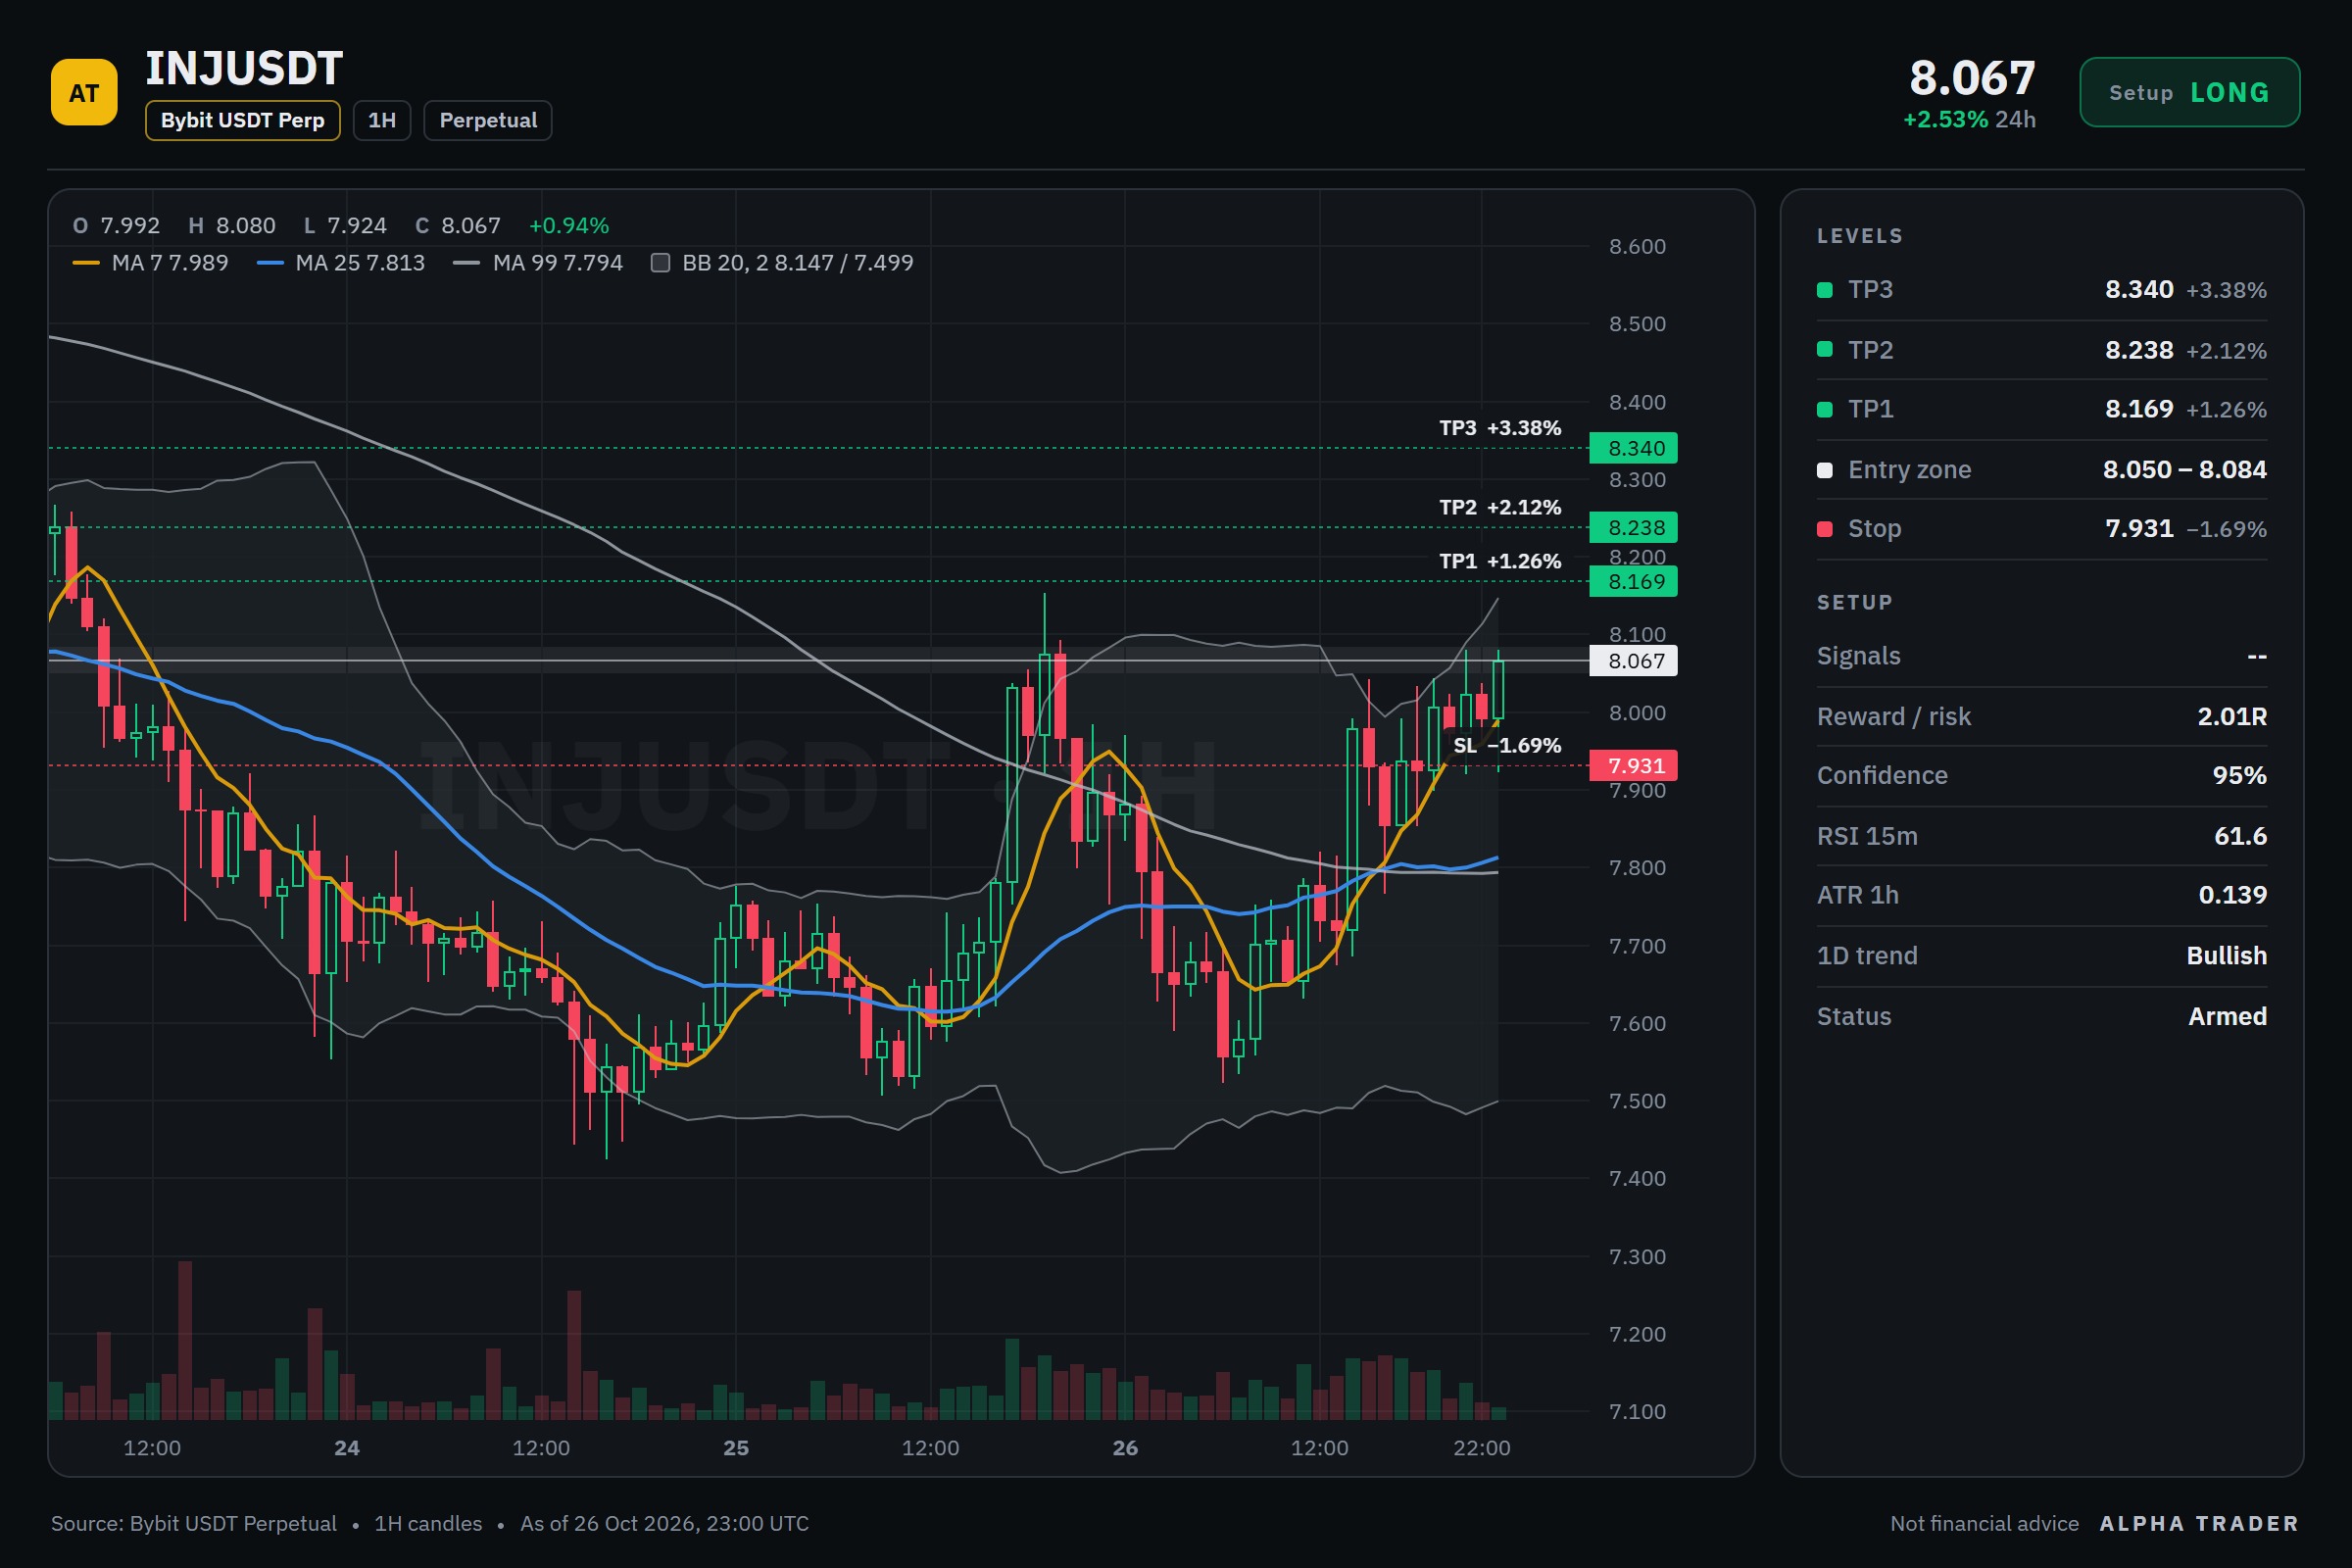The image size is (2352, 1568).
Task: Select the TP3 green dot indicator
Action: pyautogui.click(x=1824, y=290)
